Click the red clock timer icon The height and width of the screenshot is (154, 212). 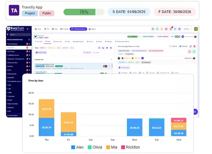click(x=190, y=52)
